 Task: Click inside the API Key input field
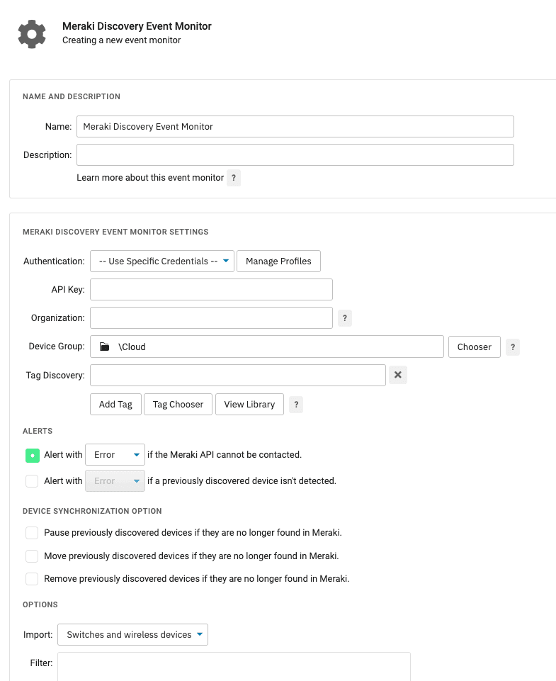pyautogui.click(x=210, y=289)
